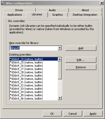The height and width of the screenshot is (119, 105).
Task: Click the overrides list scroll up arrow
Action: pyautogui.click(x=60, y=59)
